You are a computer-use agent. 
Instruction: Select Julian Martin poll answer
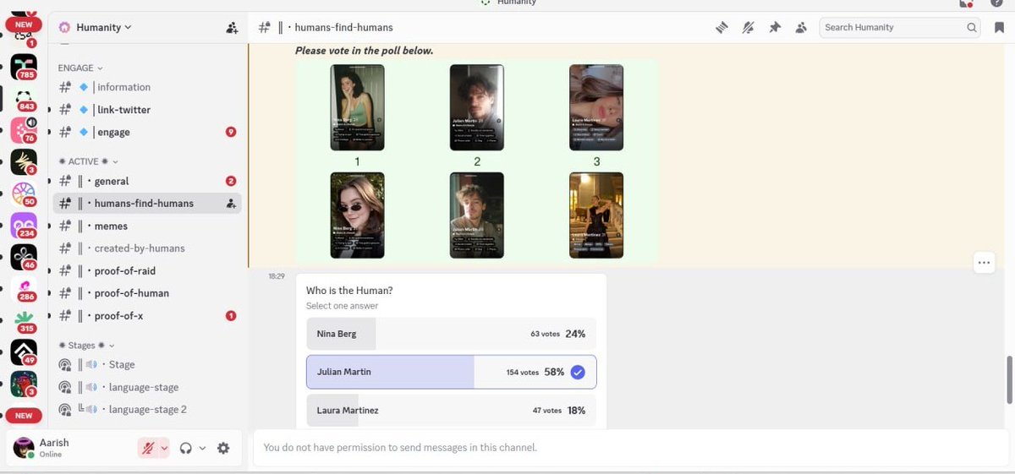(x=451, y=372)
